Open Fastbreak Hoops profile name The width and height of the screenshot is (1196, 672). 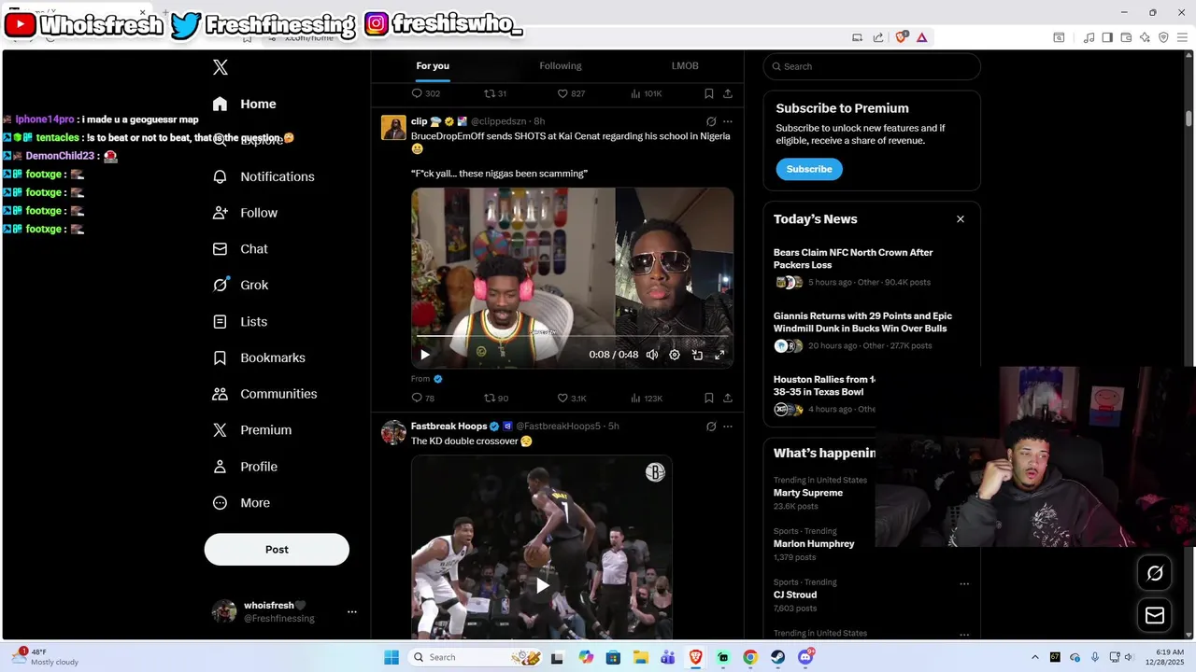click(448, 426)
